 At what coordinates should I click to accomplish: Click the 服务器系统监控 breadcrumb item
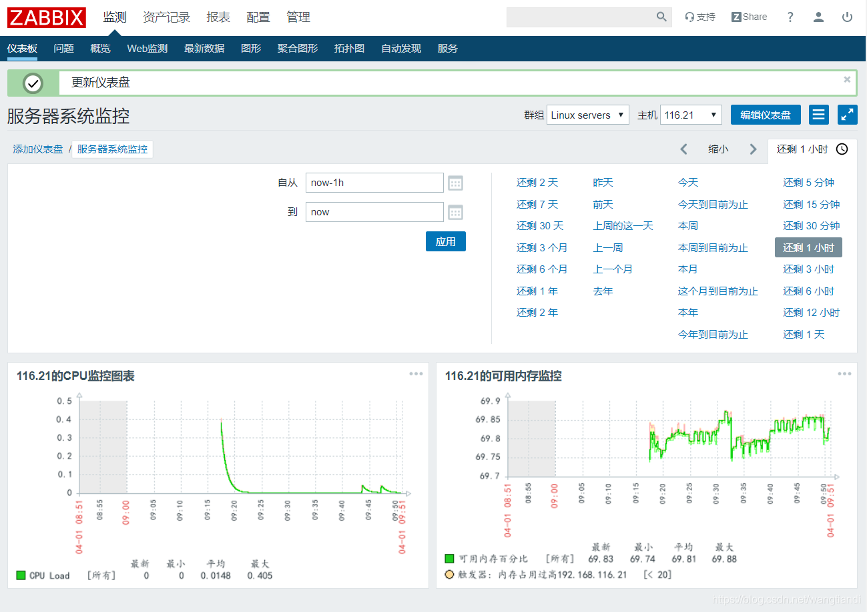click(112, 149)
